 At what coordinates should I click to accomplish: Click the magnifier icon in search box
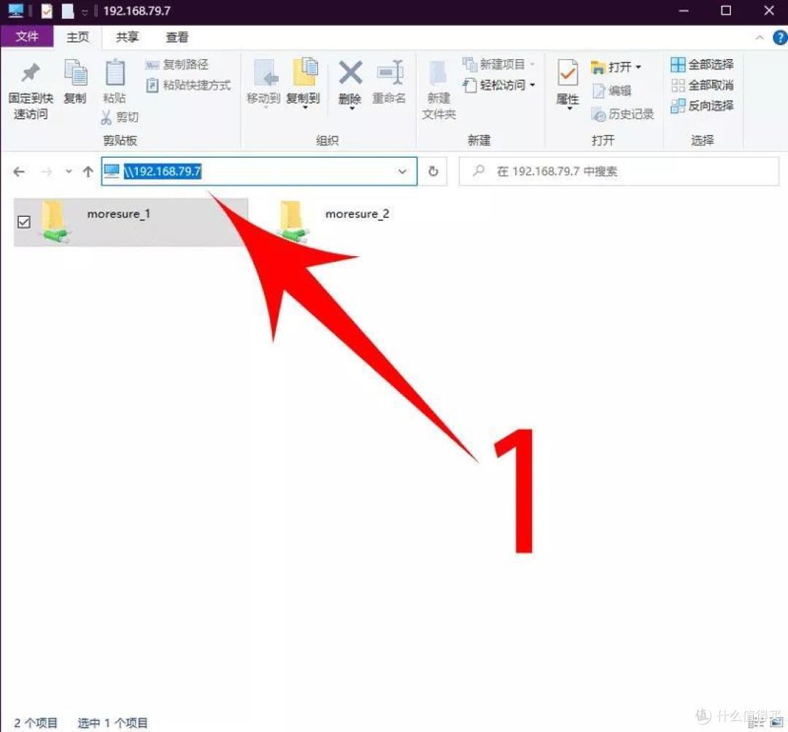(x=479, y=171)
